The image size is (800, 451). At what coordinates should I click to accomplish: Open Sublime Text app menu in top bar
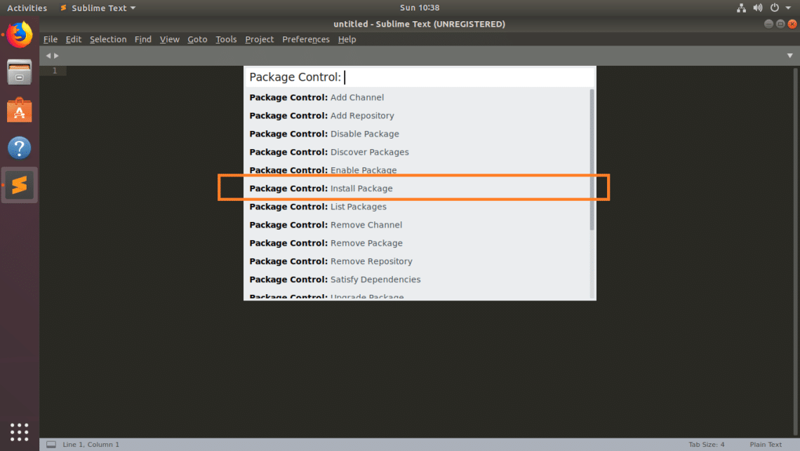(98, 8)
